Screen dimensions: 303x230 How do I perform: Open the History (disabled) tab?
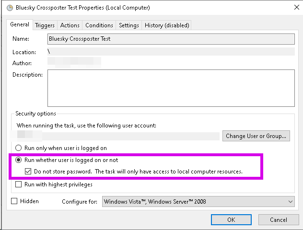pos(167,25)
